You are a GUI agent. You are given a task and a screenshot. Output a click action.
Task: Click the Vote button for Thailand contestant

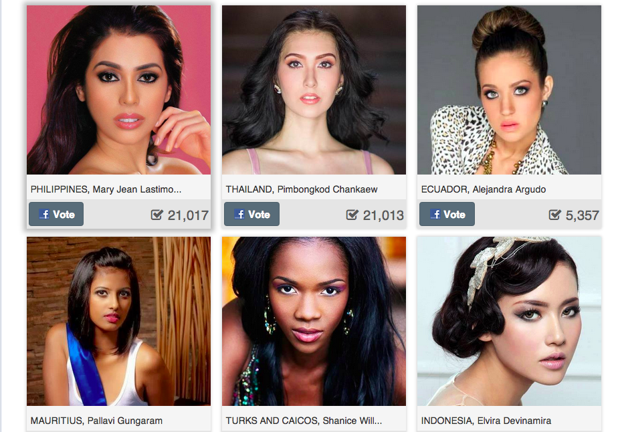pyautogui.click(x=251, y=214)
